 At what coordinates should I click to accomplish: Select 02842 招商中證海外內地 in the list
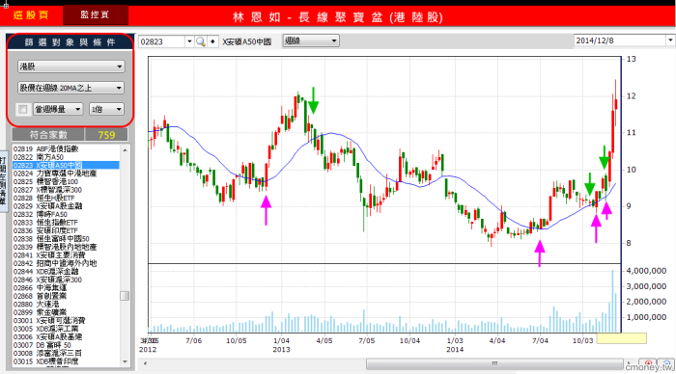click(x=66, y=263)
